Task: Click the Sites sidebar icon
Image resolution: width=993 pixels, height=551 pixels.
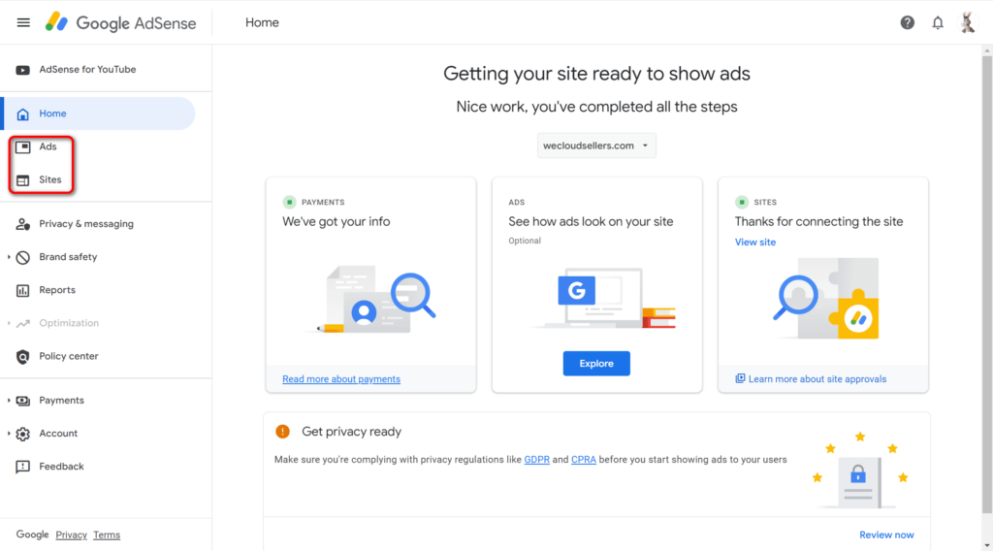Action: click(23, 179)
